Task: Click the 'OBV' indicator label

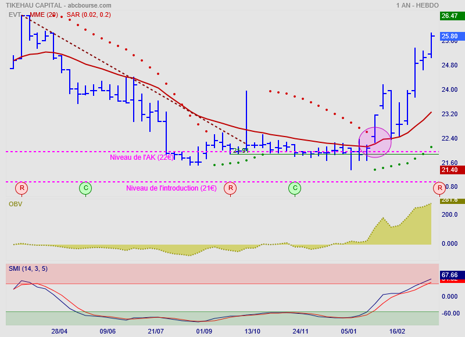Action: (x=16, y=204)
